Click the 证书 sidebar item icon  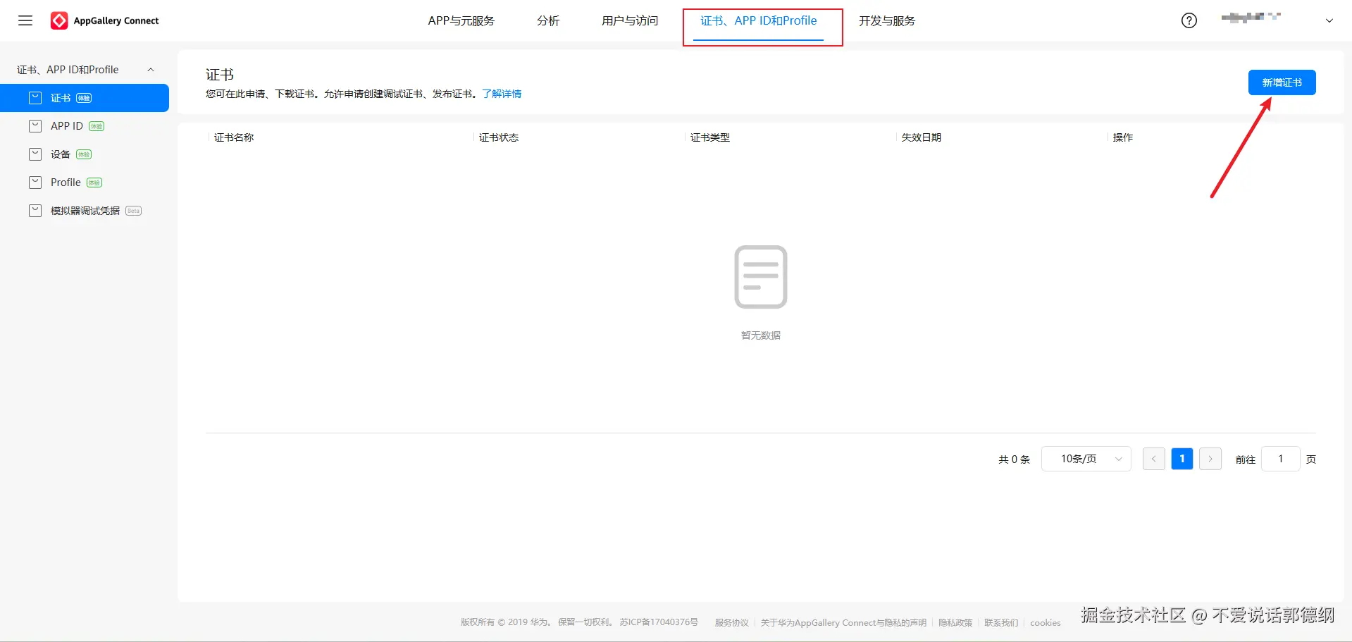(x=35, y=98)
